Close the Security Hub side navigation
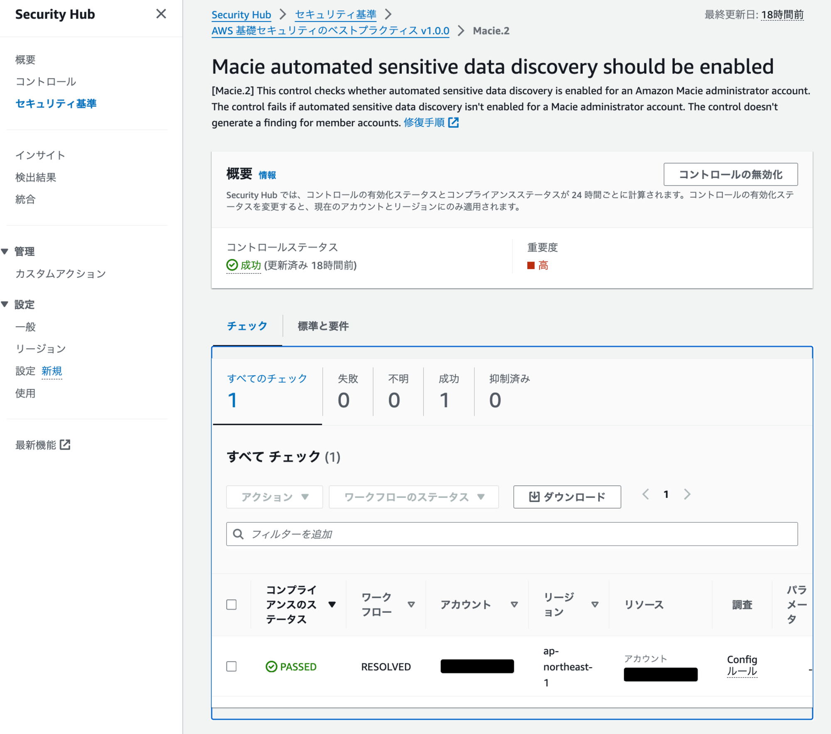 point(161,14)
